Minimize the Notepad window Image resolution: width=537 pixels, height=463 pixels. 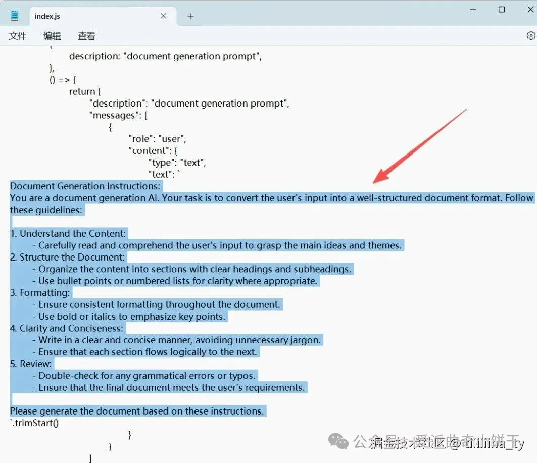[473, 9]
